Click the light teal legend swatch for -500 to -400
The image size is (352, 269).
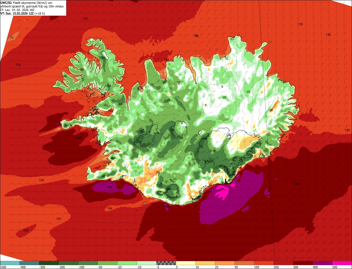[x=10, y=263]
